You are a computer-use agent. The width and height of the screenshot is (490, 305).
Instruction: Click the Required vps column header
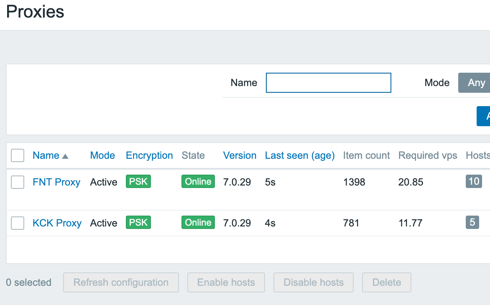point(428,155)
